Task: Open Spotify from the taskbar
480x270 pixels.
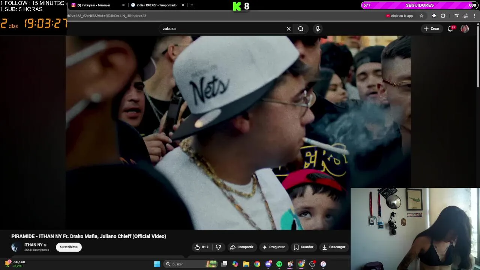Action: [279, 264]
